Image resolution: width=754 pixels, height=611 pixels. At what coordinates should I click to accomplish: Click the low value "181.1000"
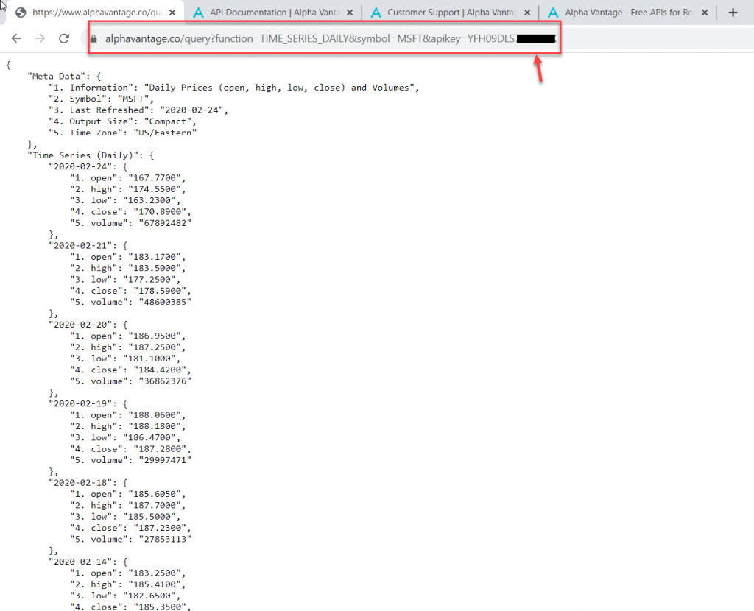(x=149, y=359)
